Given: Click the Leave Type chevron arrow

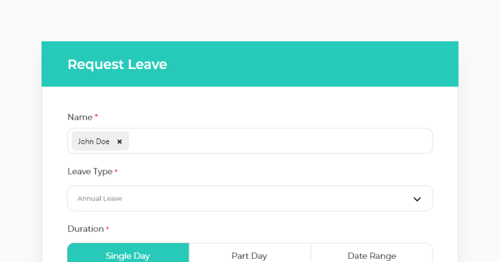Looking at the screenshot, I should (417, 199).
